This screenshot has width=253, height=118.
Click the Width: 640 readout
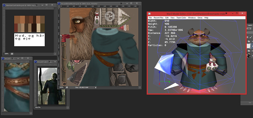pyautogui.click(x=158, y=21)
